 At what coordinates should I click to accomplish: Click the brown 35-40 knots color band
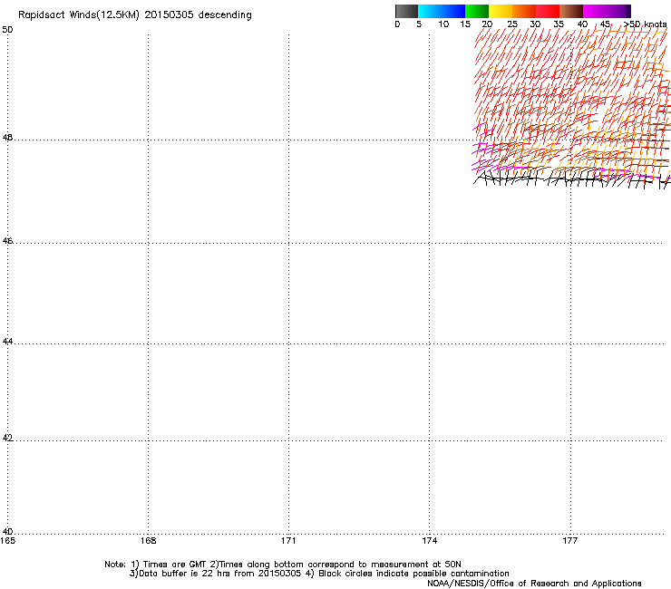pos(571,11)
